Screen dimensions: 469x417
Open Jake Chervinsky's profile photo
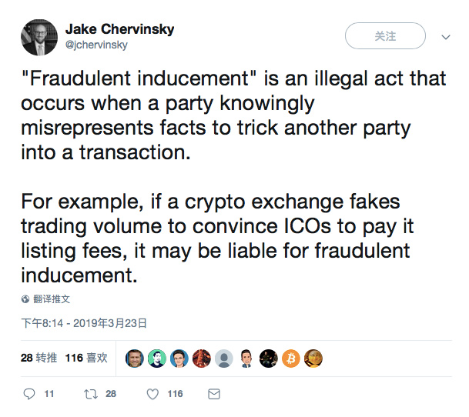pos(39,38)
